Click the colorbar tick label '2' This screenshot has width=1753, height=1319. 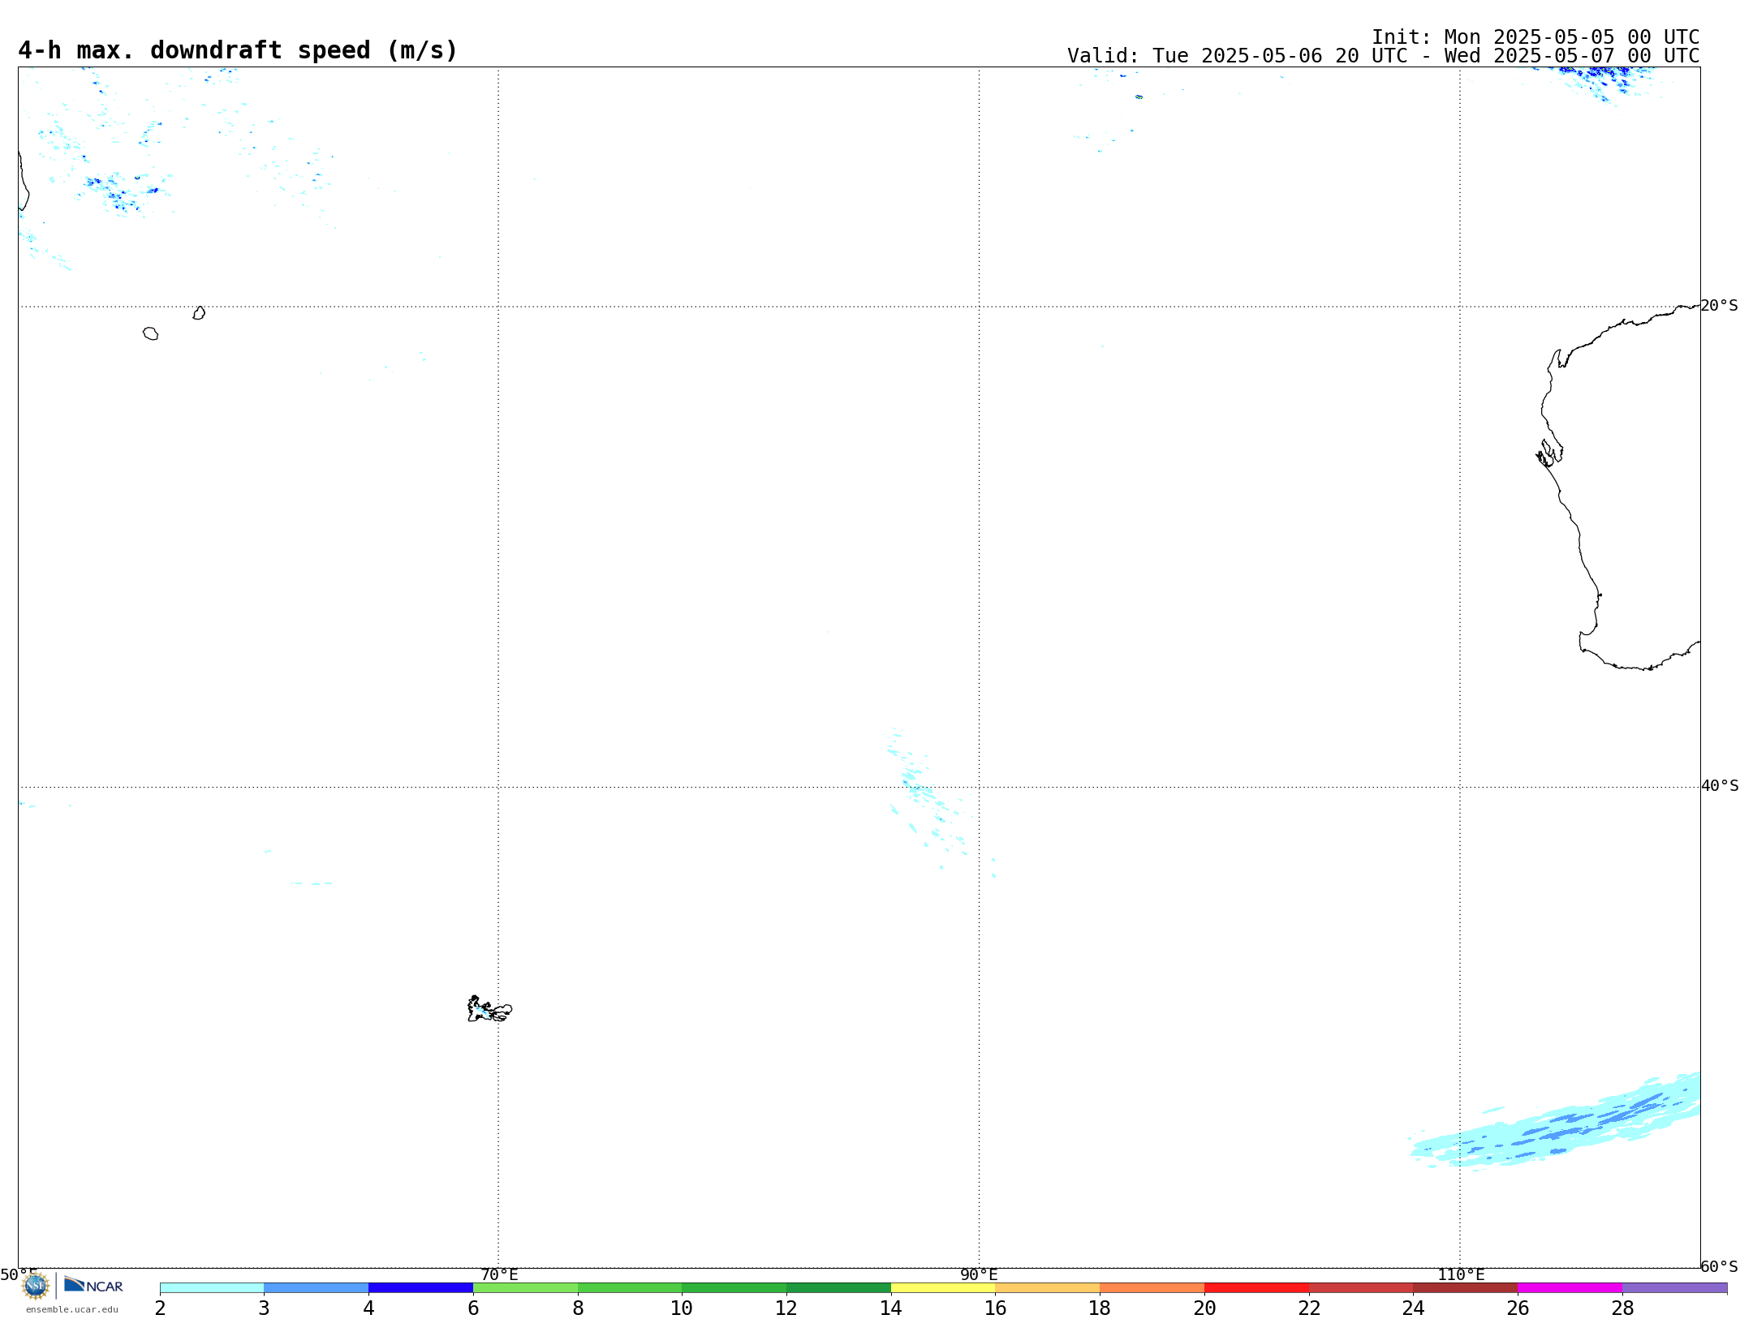tap(160, 1308)
